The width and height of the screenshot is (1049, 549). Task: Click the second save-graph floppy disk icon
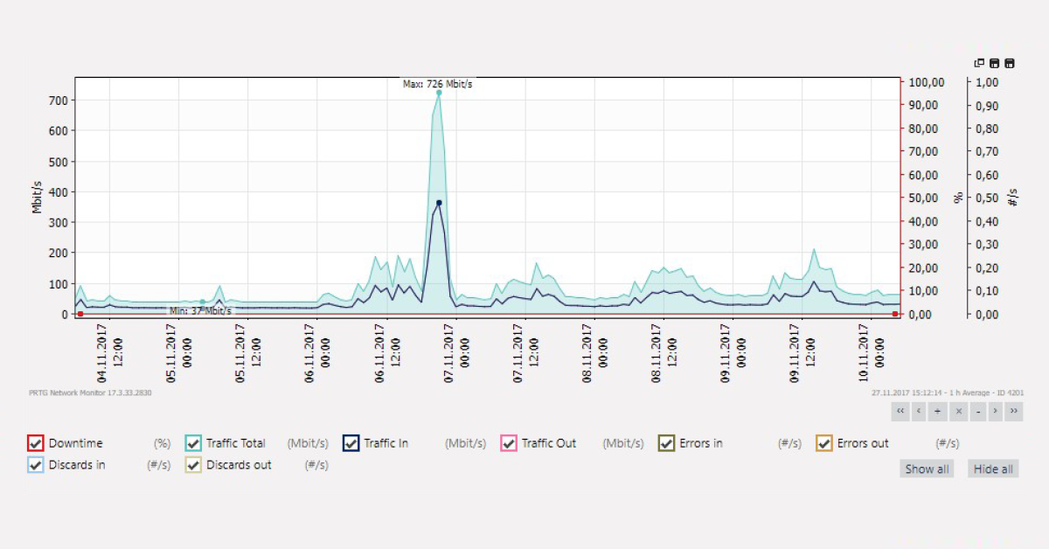click(1009, 64)
